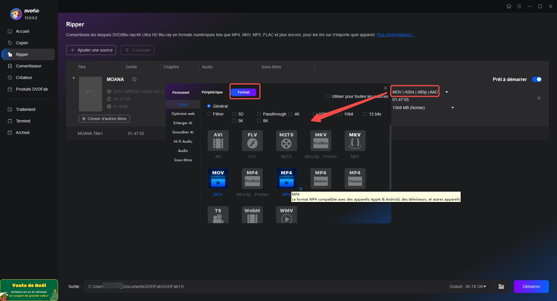
Task: Select the FLV format icon
Action: click(252, 141)
